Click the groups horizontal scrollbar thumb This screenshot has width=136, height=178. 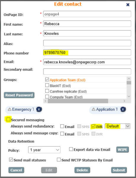click(78, 101)
